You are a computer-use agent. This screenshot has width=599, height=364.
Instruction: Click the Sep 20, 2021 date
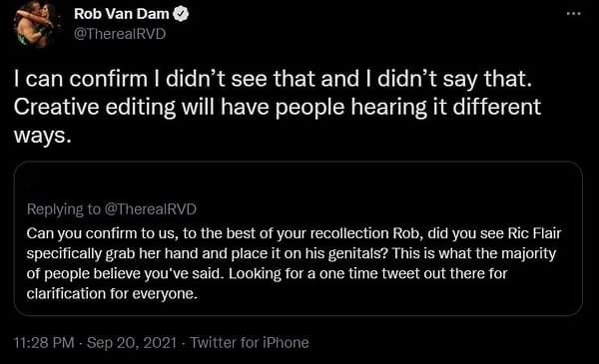point(132,343)
